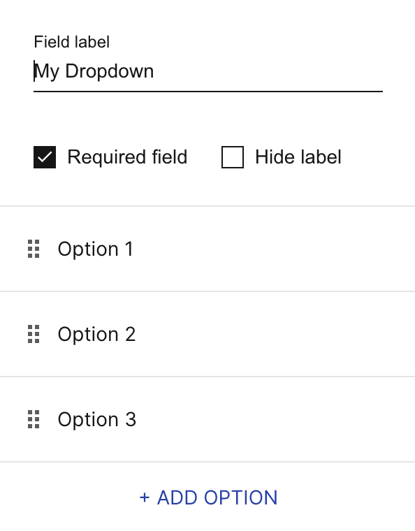Screen dimensions: 415x531
Task: Click empty space in Option 3 row
Action: pos(271,420)
